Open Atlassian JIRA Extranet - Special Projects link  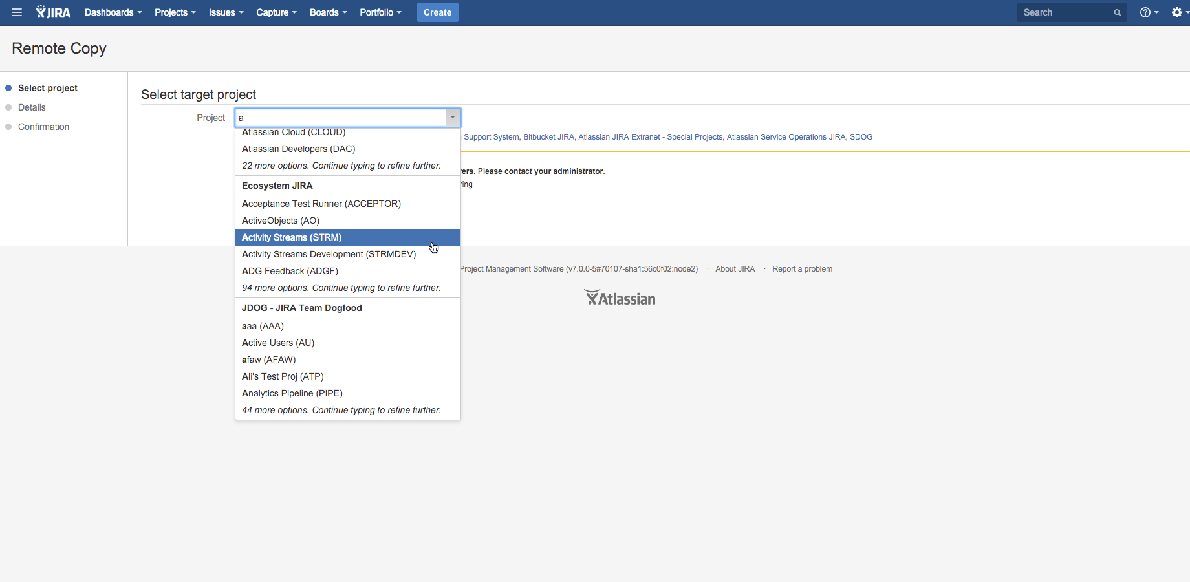650,137
